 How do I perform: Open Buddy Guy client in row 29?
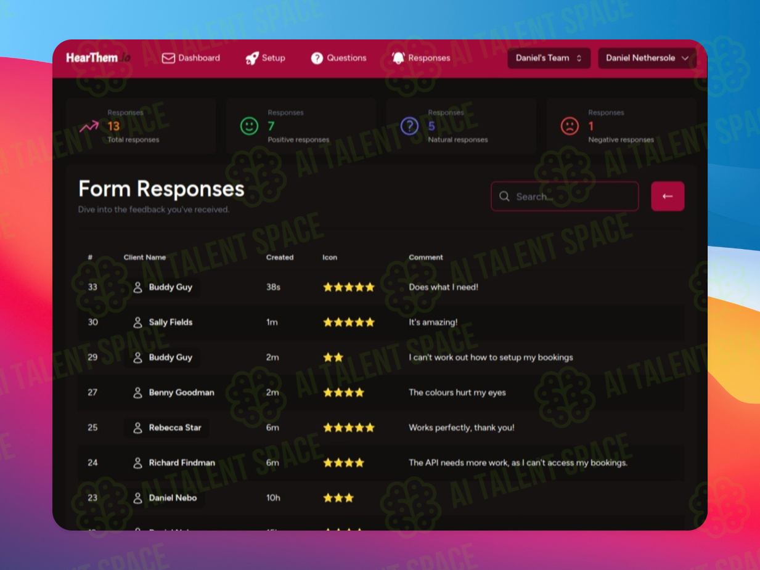coord(163,357)
